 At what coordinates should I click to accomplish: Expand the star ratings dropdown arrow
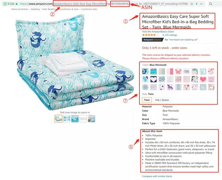click(x=158, y=35)
